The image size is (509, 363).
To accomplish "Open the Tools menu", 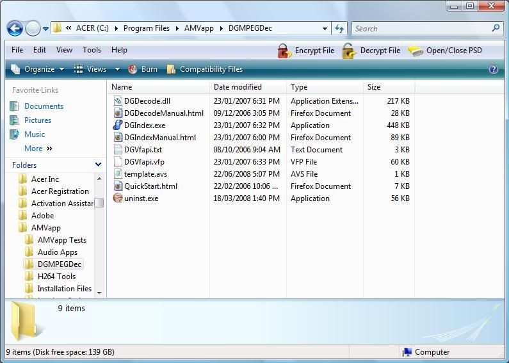I will [92, 50].
